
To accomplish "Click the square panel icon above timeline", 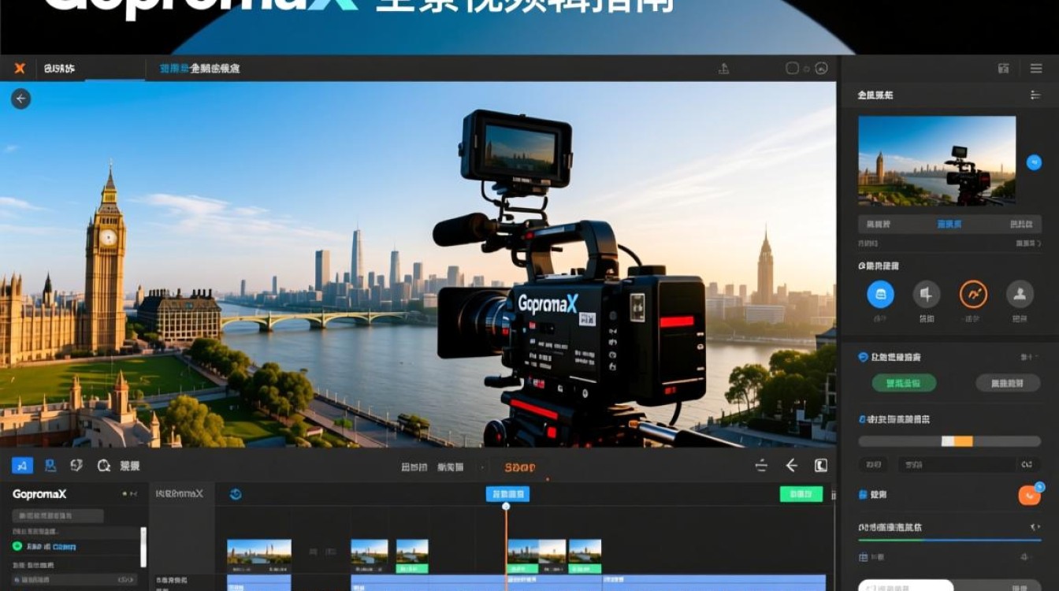I will pyautogui.click(x=820, y=466).
